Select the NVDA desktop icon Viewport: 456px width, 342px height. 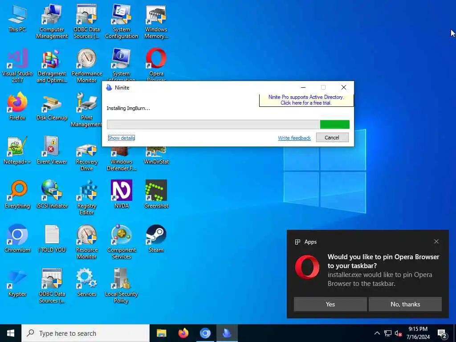point(122,195)
